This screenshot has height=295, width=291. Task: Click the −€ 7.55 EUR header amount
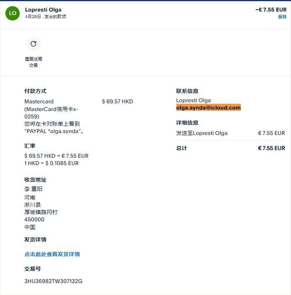271,10
